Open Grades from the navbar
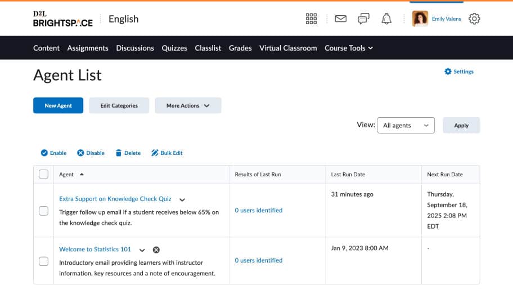 (240, 48)
